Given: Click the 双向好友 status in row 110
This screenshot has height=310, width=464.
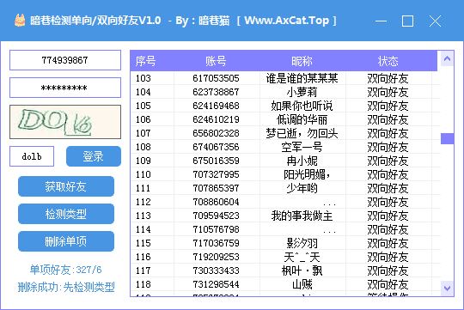Looking at the screenshot, I should [x=388, y=174].
